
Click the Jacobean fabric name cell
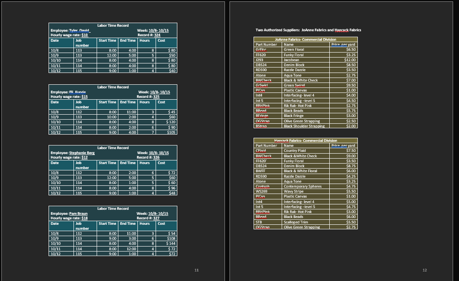[x=291, y=60]
